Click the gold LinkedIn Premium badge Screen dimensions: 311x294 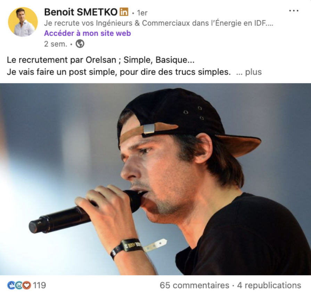tap(124, 12)
